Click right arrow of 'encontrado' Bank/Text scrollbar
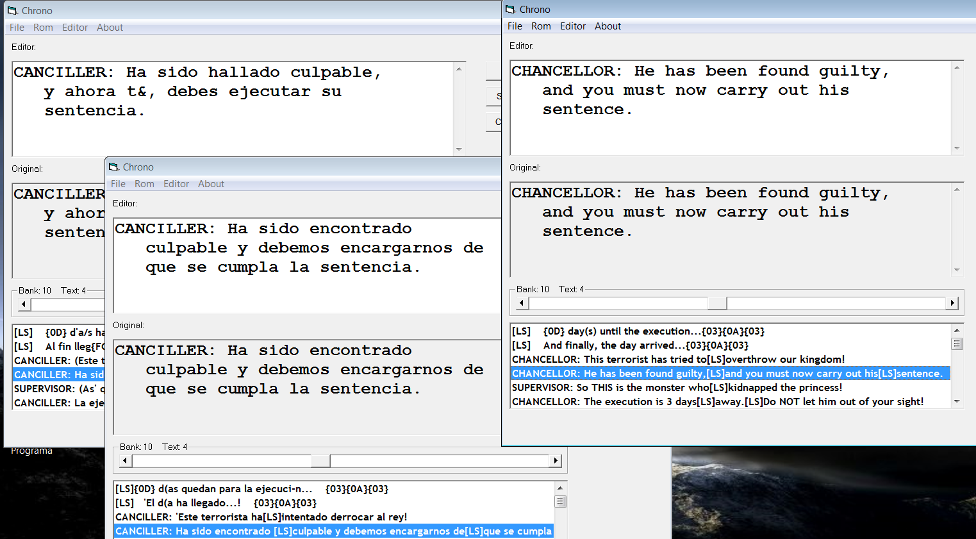 556,461
